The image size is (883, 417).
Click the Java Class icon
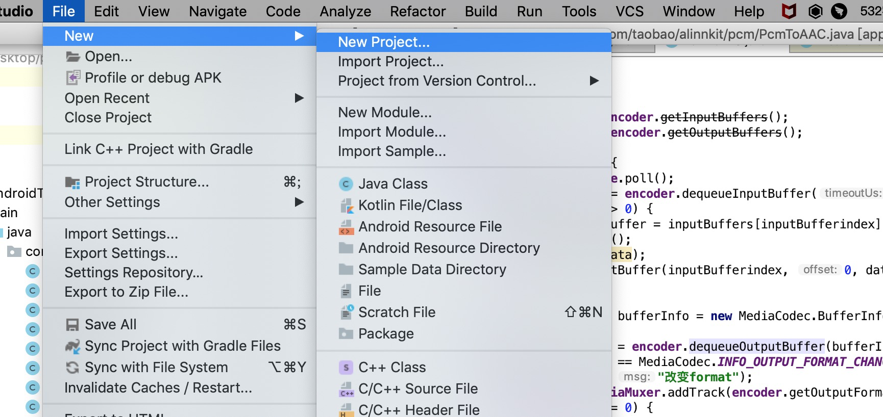[x=346, y=184]
